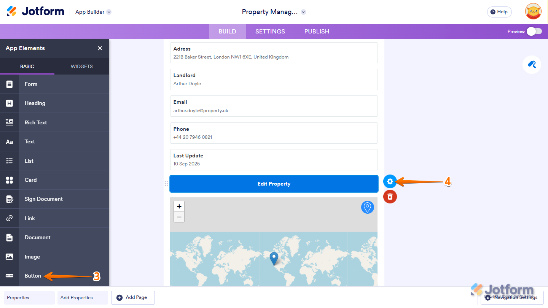Image resolution: width=548 pixels, height=308 pixels.
Task: Click the Jotform AI assistant icon
Action: [x=532, y=65]
